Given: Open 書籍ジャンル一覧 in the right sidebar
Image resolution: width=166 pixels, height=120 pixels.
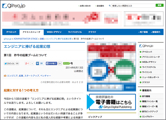Looking at the screenshot, I should pyautogui.click(x=150, y=102).
